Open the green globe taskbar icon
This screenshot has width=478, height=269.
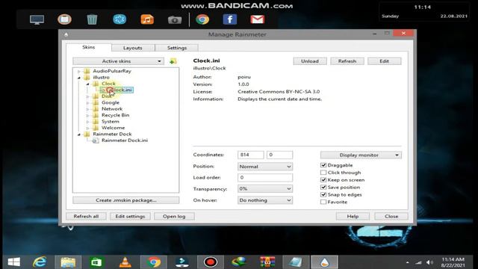pos(239,262)
